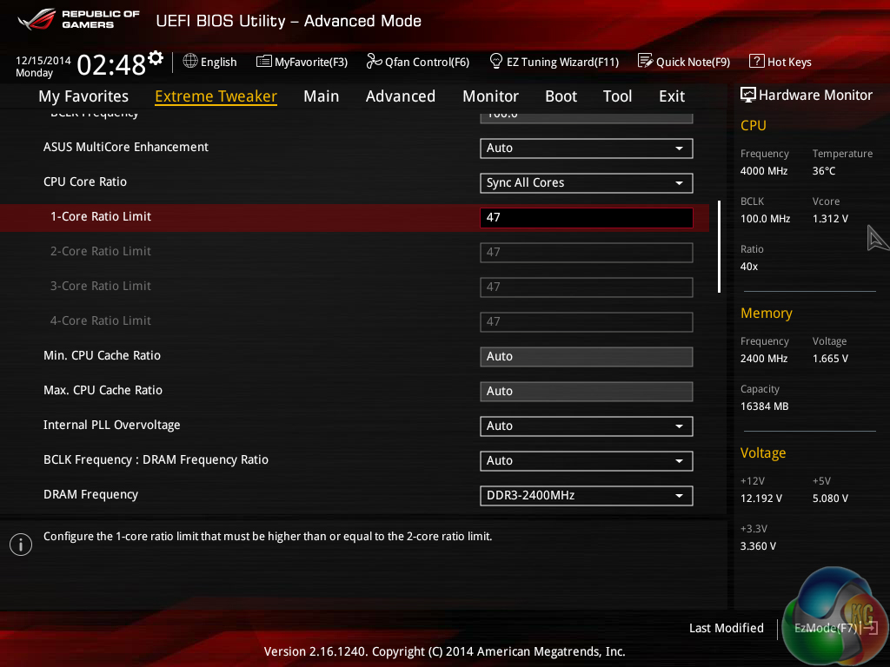890x667 pixels.
Task: Click the CPU frequency value 4000 MHz
Action: [x=764, y=171]
